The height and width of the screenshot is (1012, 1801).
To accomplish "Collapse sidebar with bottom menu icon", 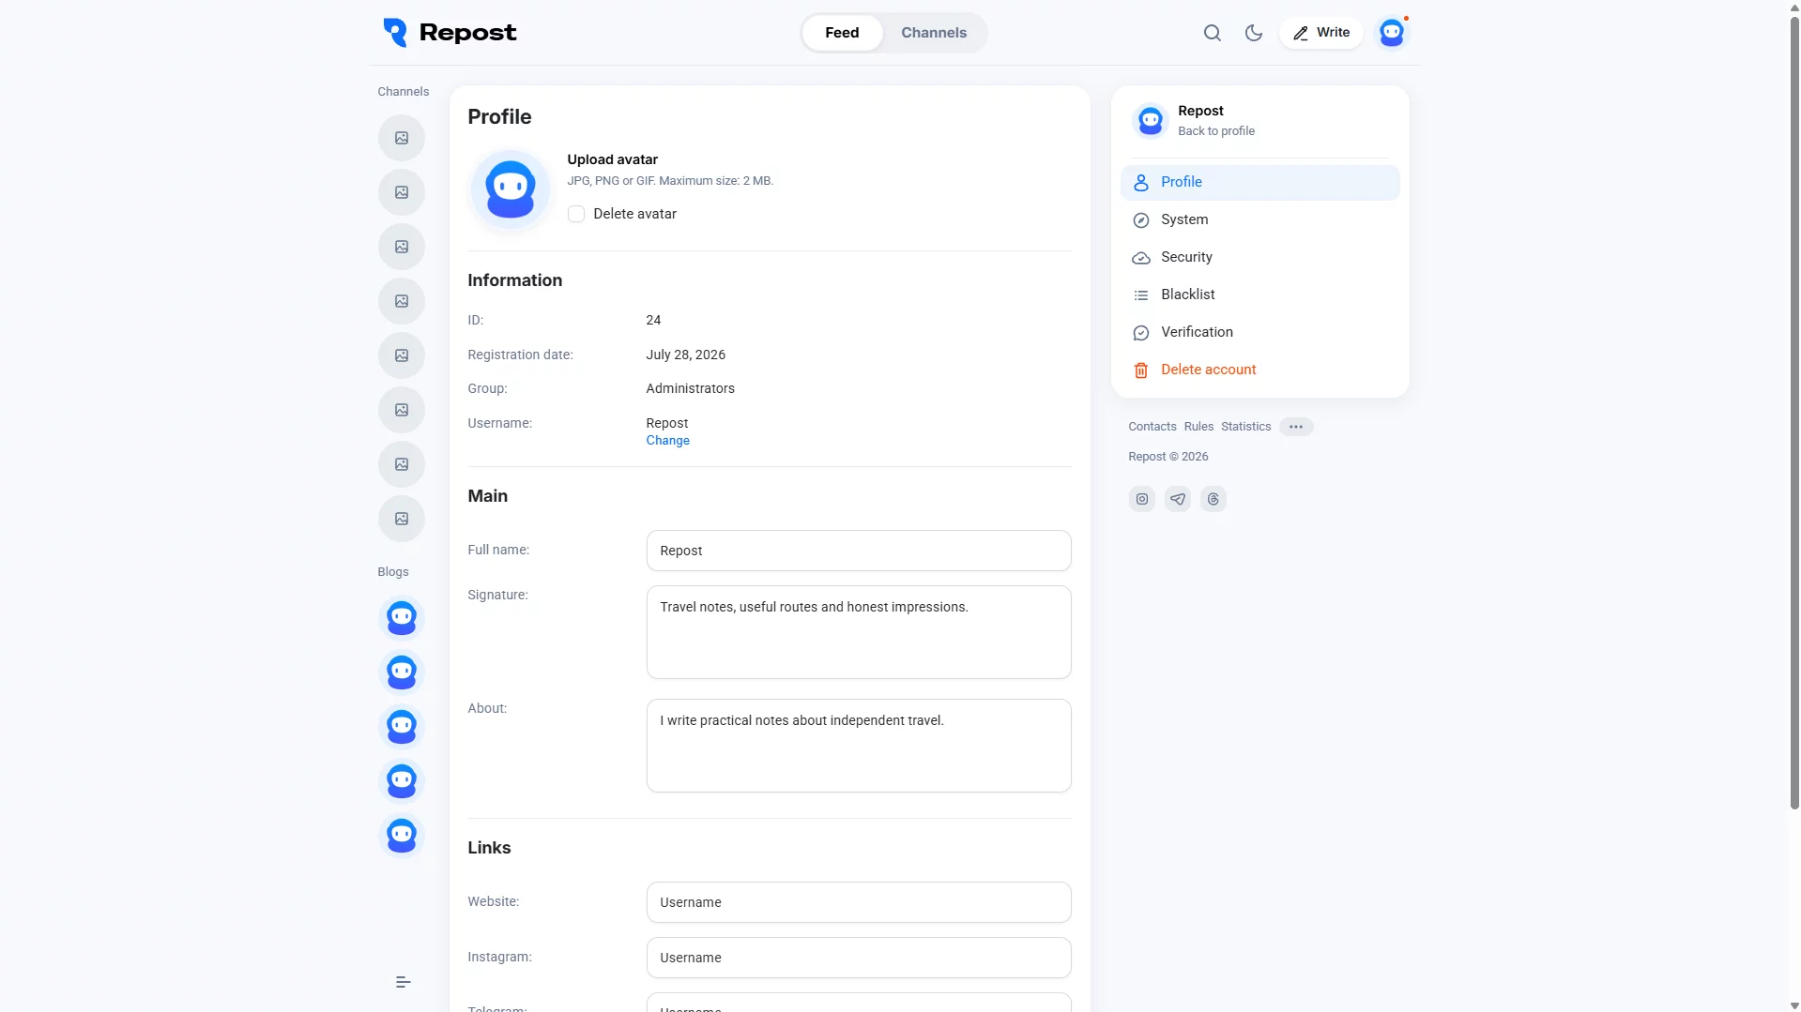I will pos(403,982).
